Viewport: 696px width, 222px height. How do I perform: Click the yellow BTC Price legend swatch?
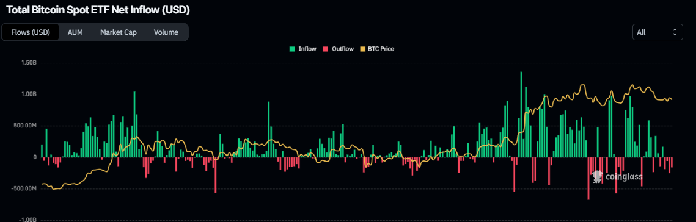(x=363, y=49)
